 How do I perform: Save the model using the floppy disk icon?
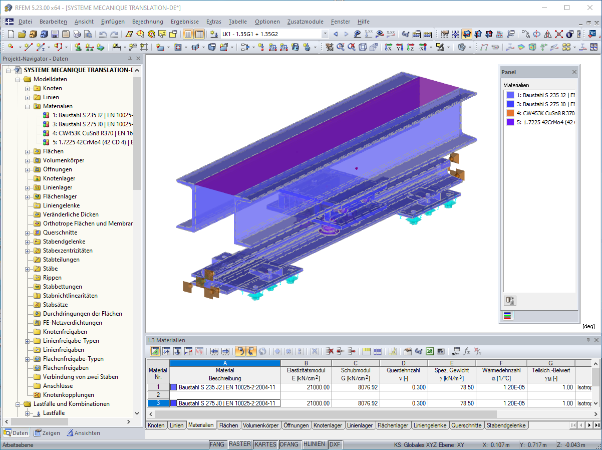click(55, 34)
